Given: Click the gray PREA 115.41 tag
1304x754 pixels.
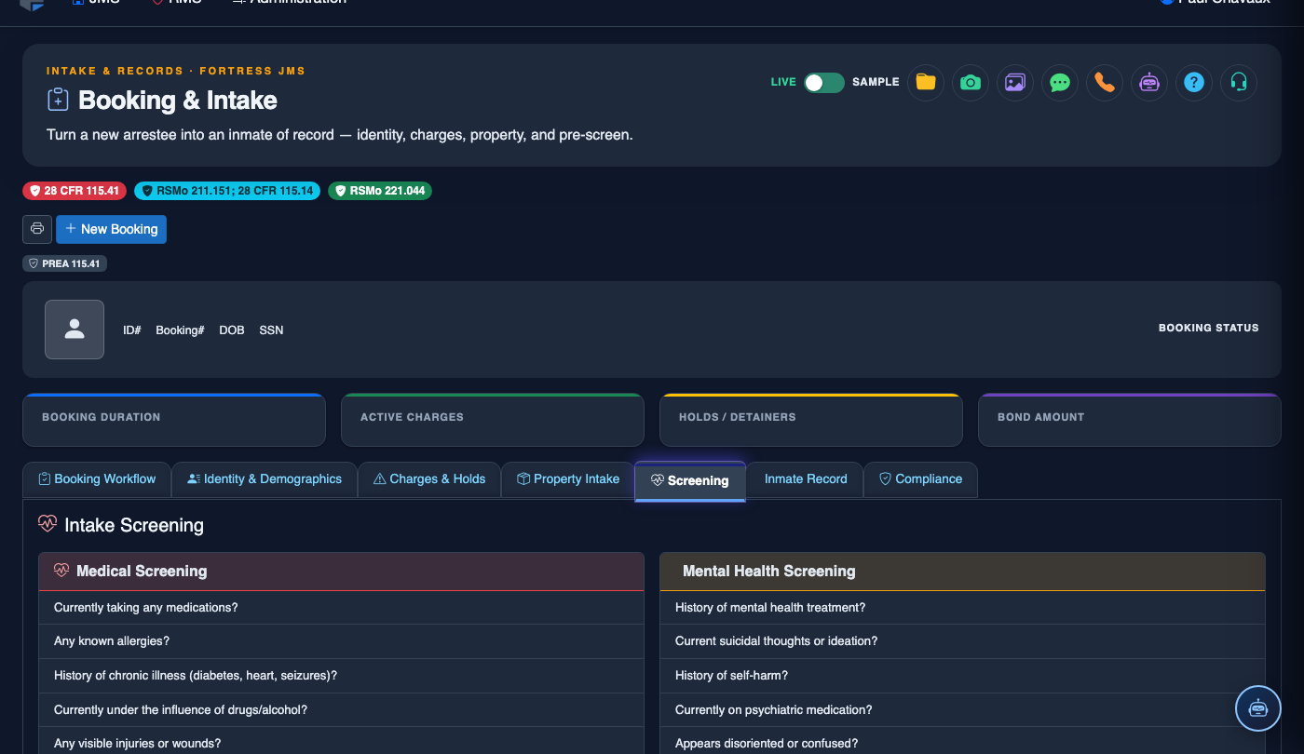Looking at the screenshot, I should point(65,263).
